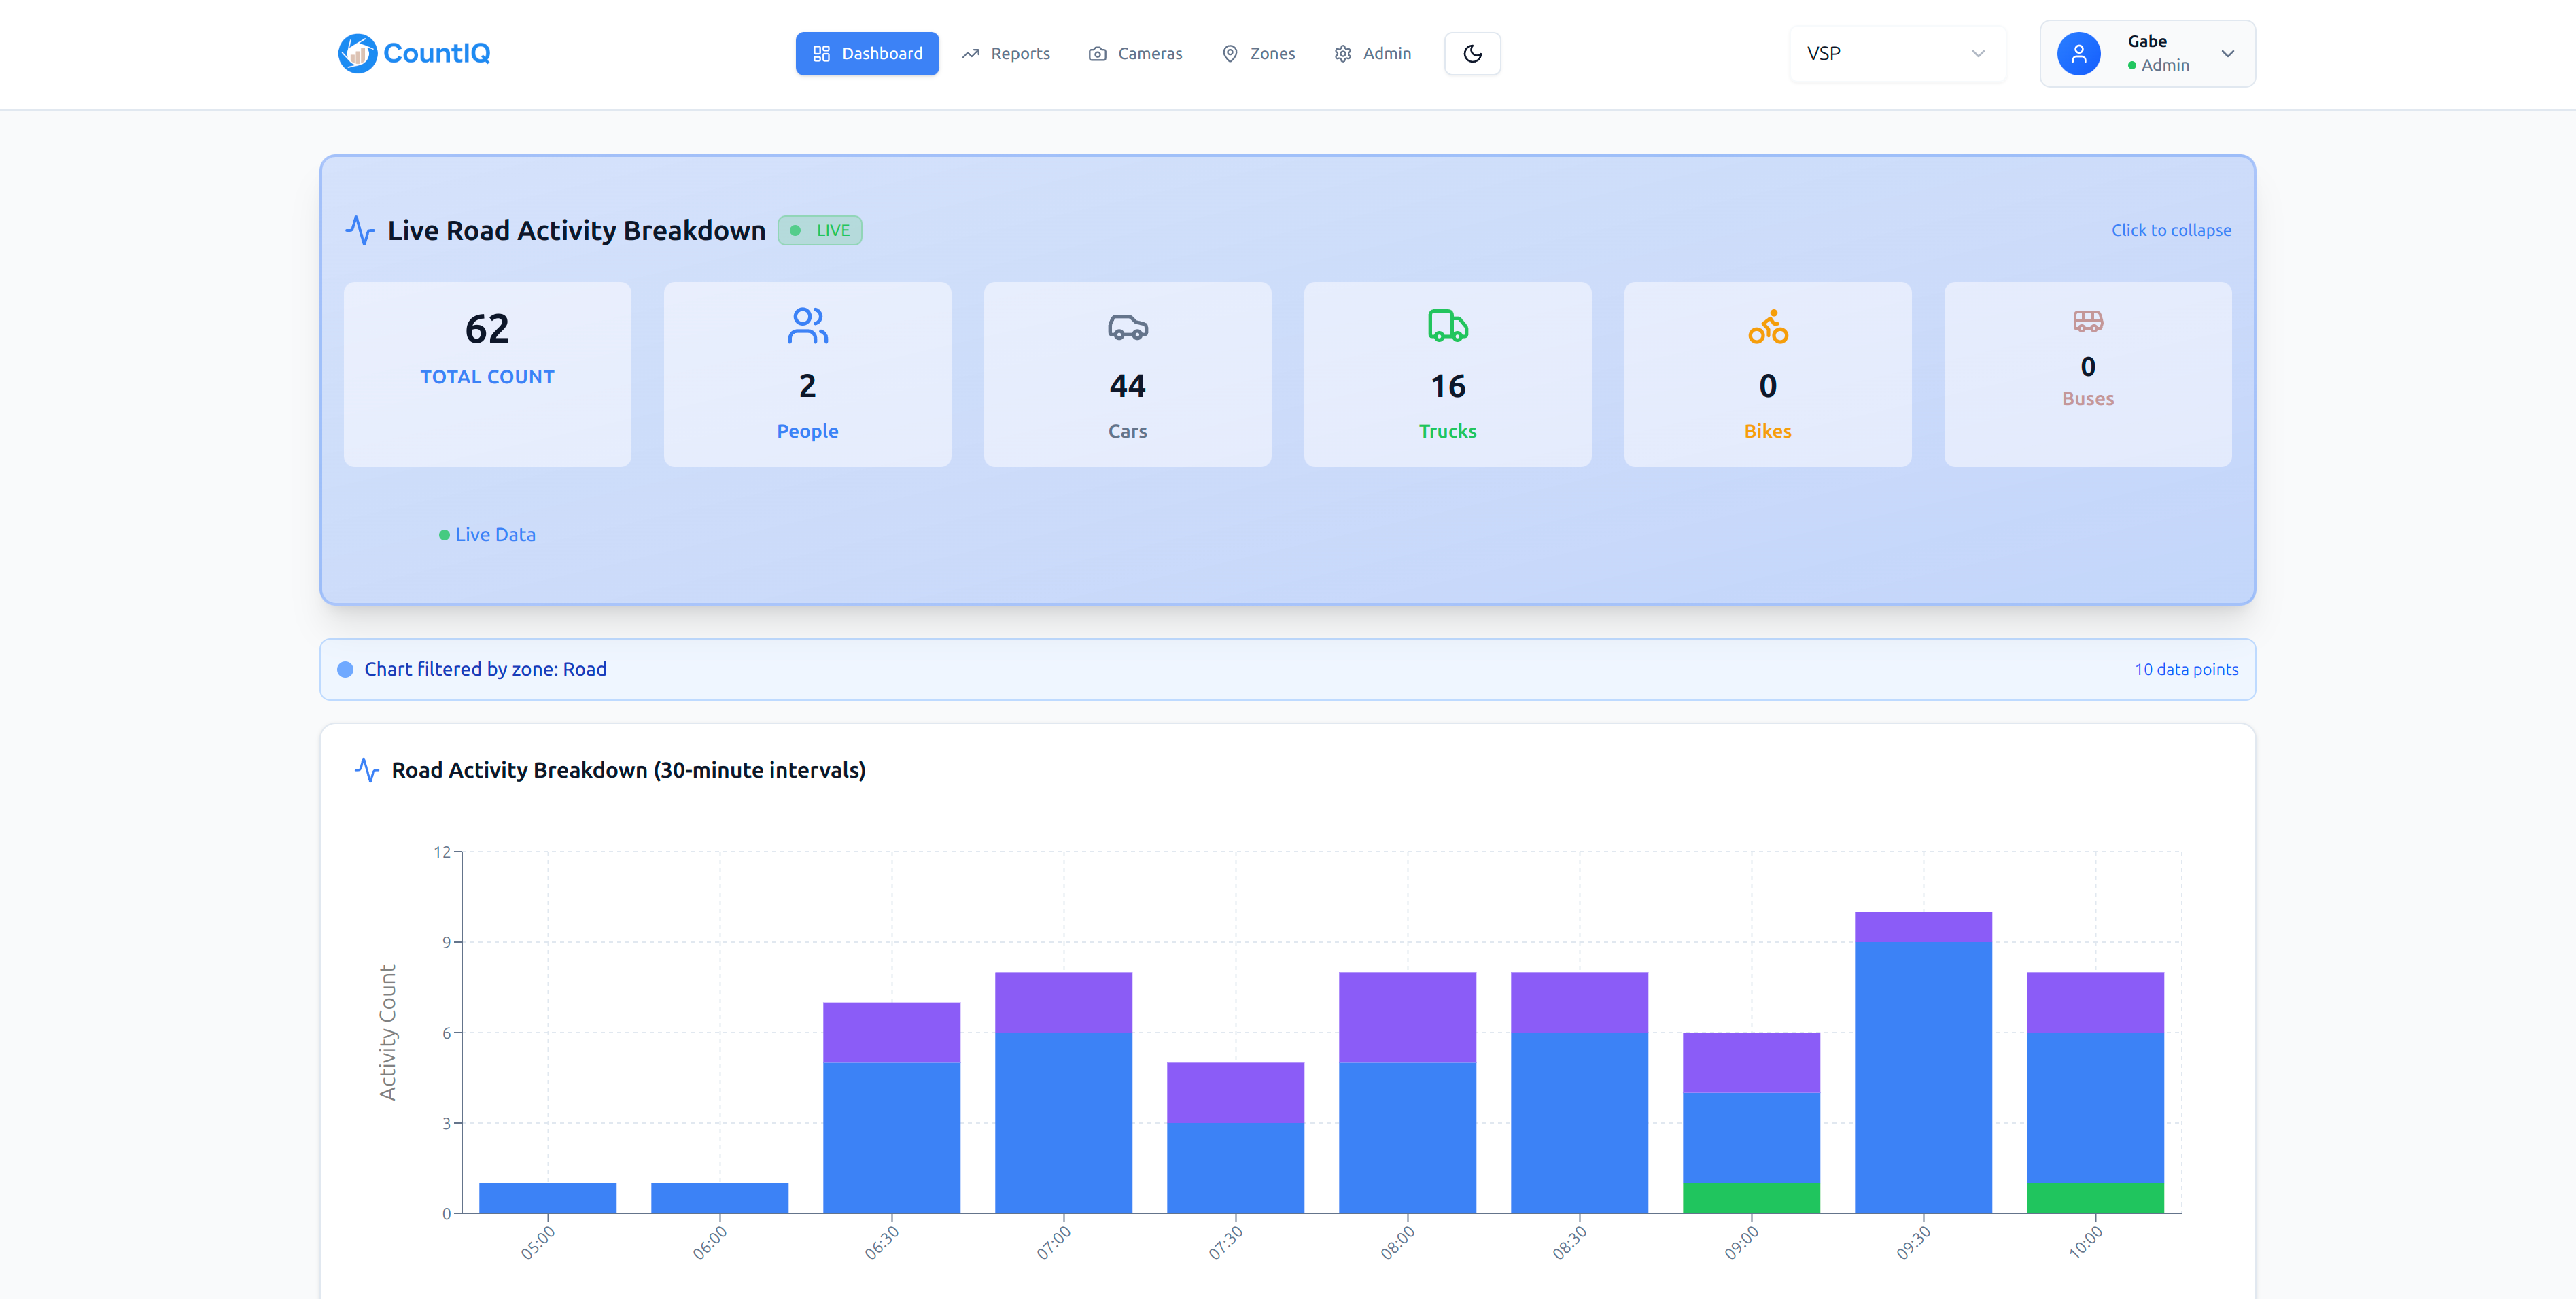Toggle the LIVE status indicator
Viewport: 2576px width, 1299px height.
pyautogui.click(x=819, y=230)
